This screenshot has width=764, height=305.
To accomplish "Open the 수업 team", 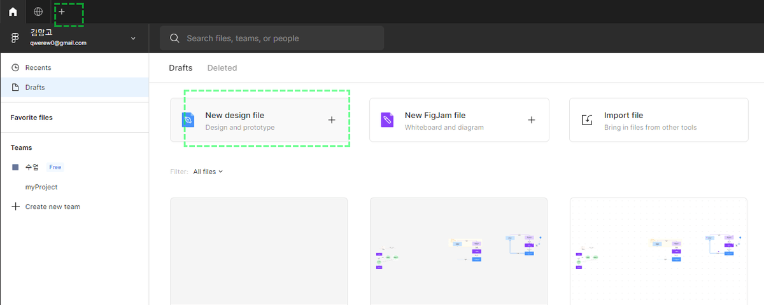I will point(32,167).
